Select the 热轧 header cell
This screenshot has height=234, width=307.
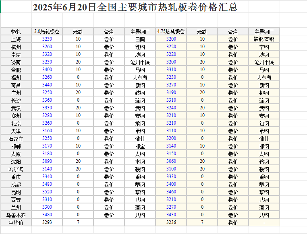[16, 31]
